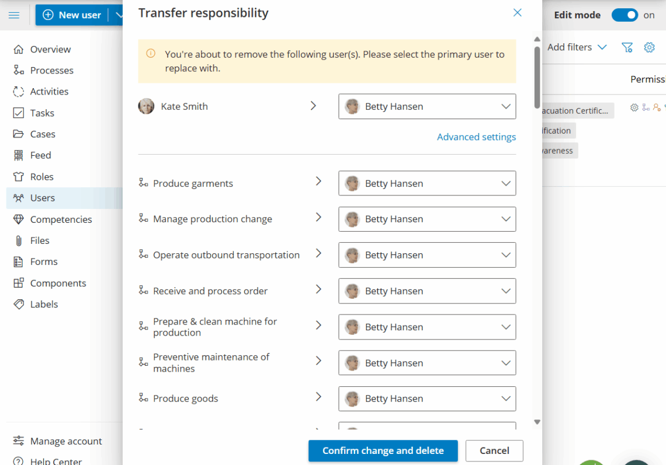This screenshot has width=666, height=465.
Task: Toggle Edit mode switch off
Action: point(624,15)
